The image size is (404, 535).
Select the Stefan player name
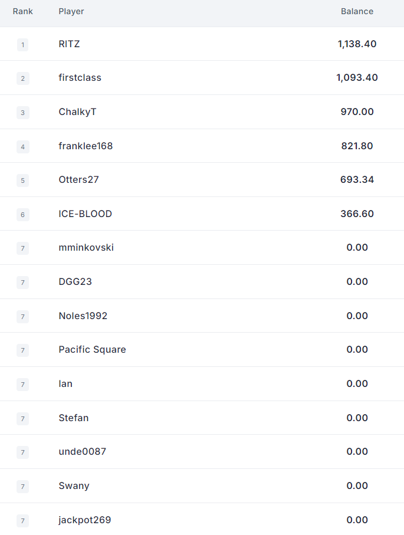pyautogui.click(x=74, y=418)
